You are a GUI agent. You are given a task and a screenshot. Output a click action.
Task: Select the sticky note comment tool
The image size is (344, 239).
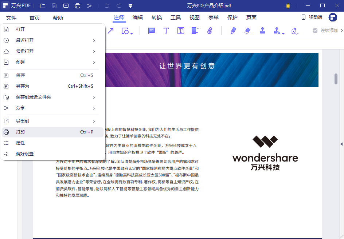[x=151, y=31]
